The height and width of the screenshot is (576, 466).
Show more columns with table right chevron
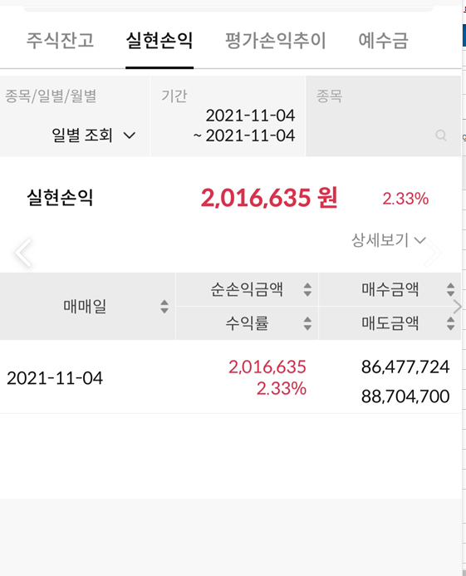457,307
